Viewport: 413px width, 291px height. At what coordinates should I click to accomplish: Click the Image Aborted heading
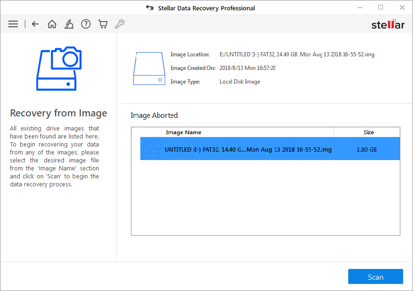click(154, 115)
